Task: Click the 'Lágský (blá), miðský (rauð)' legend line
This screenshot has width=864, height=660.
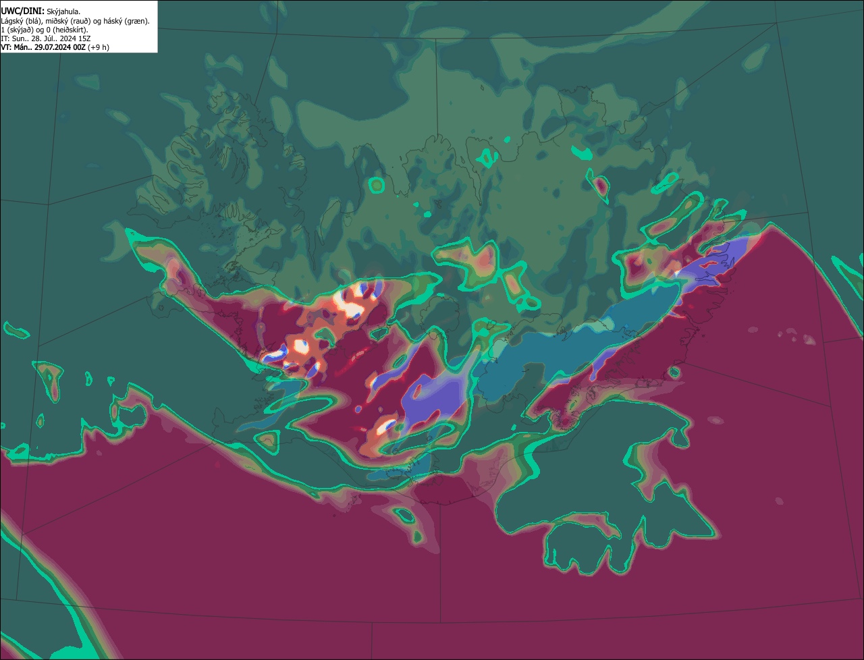Action: (76, 21)
